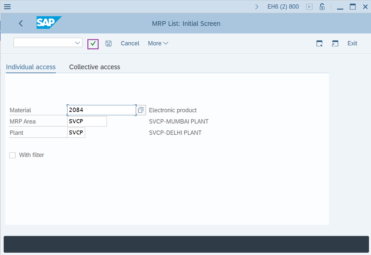
Task: Switch to the Collective access tab
Action: click(94, 67)
